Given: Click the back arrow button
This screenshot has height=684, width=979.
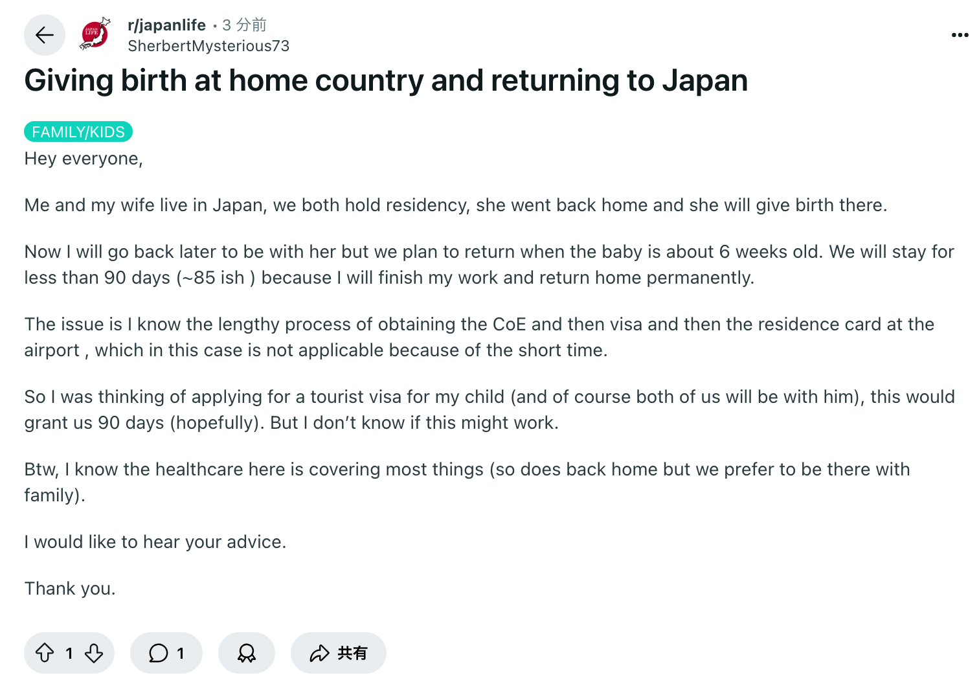Looking at the screenshot, I should (45, 35).
